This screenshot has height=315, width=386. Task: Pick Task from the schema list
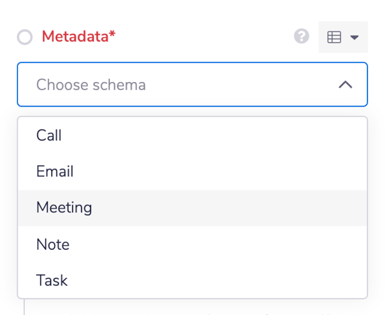click(192, 280)
